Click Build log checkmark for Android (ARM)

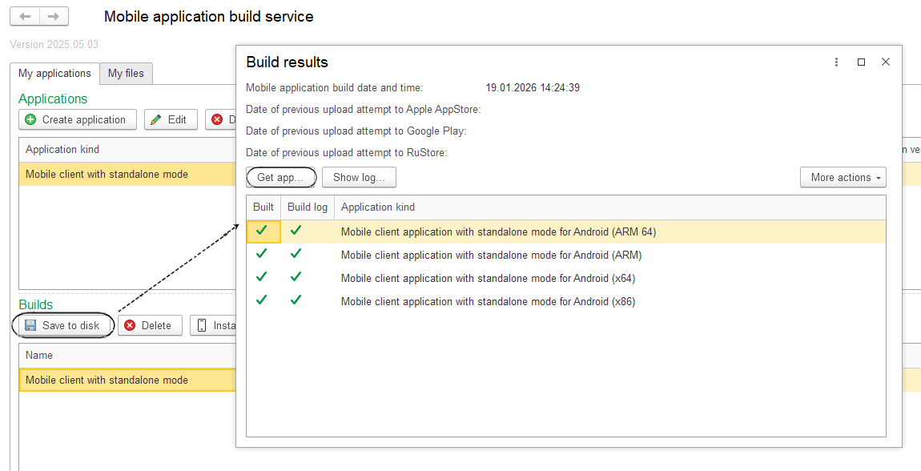point(296,255)
